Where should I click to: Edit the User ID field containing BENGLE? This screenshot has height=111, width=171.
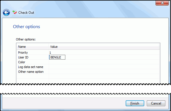tap(57, 57)
